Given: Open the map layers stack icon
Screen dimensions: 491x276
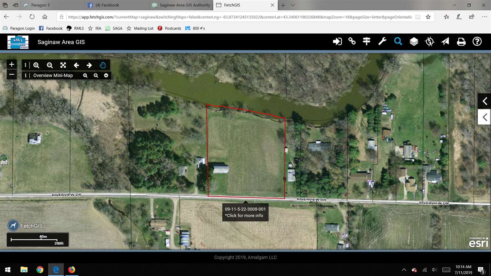Looking at the screenshot, I should click(414, 41).
